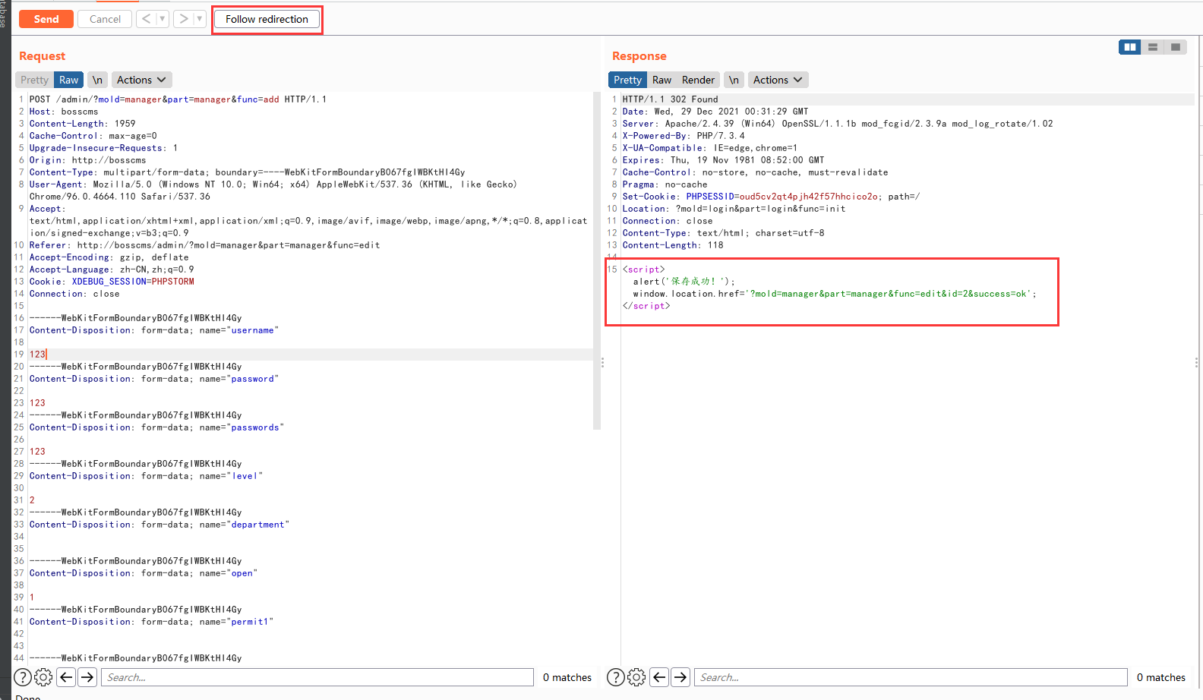1203x700 pixels.
Task: Open the Response Actions dropdown
Action: (778, 80)
